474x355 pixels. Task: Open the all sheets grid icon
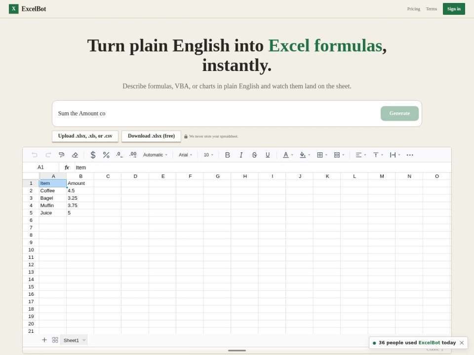pyautogui.click(x=55, y=340)
